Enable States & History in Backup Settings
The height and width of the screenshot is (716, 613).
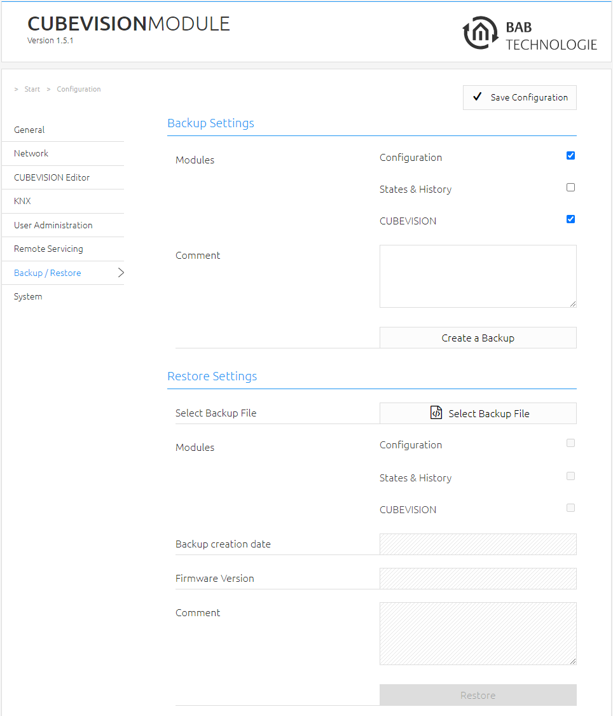pos(570,188)
